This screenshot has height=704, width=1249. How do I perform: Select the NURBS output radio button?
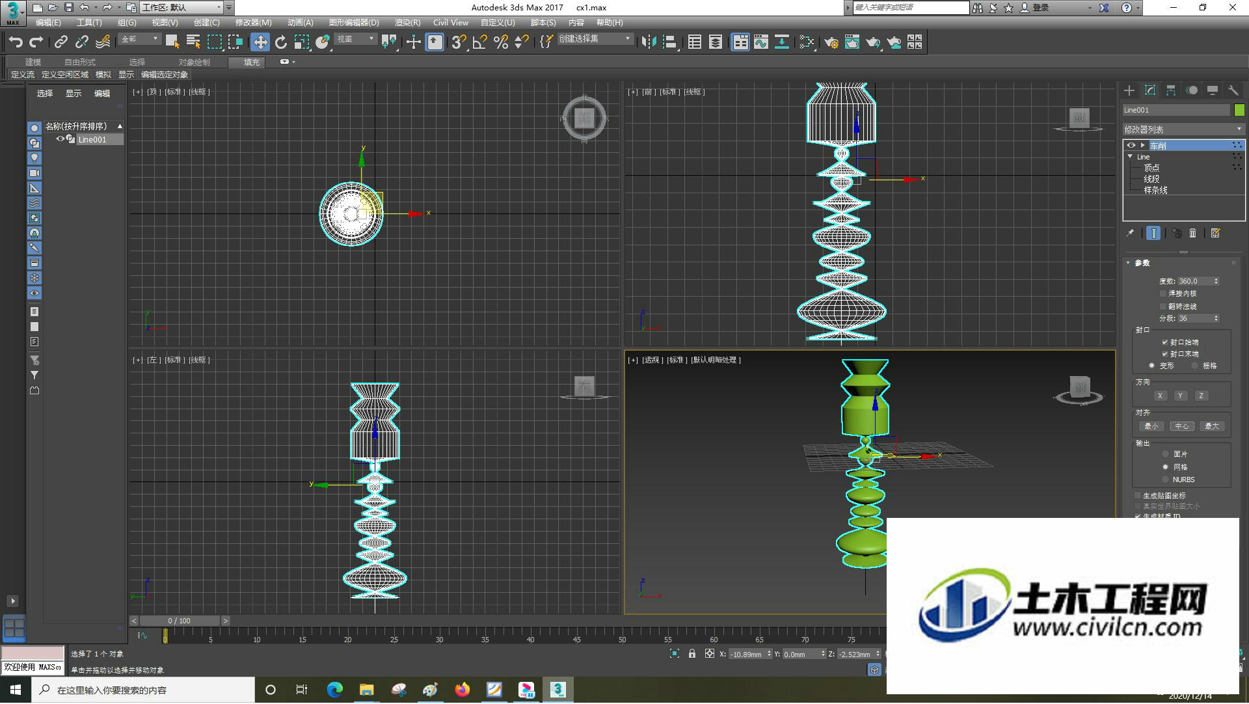coord(1165,480)
